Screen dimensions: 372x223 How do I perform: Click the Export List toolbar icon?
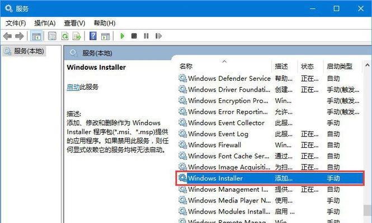(77, 36)
